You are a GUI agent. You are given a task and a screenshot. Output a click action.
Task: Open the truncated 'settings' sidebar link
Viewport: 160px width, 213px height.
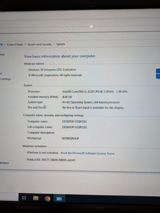point(5,79)
